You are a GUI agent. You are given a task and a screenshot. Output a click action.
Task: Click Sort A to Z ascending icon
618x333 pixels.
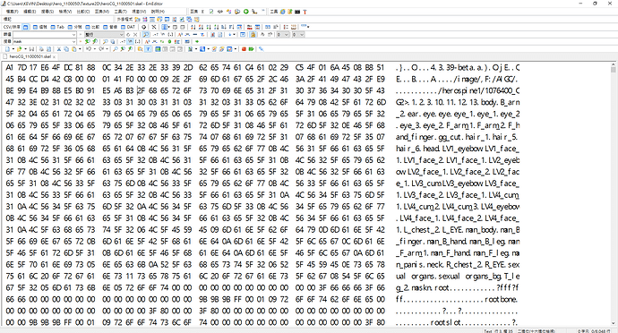pyautogui.click(x=193, y=27)
